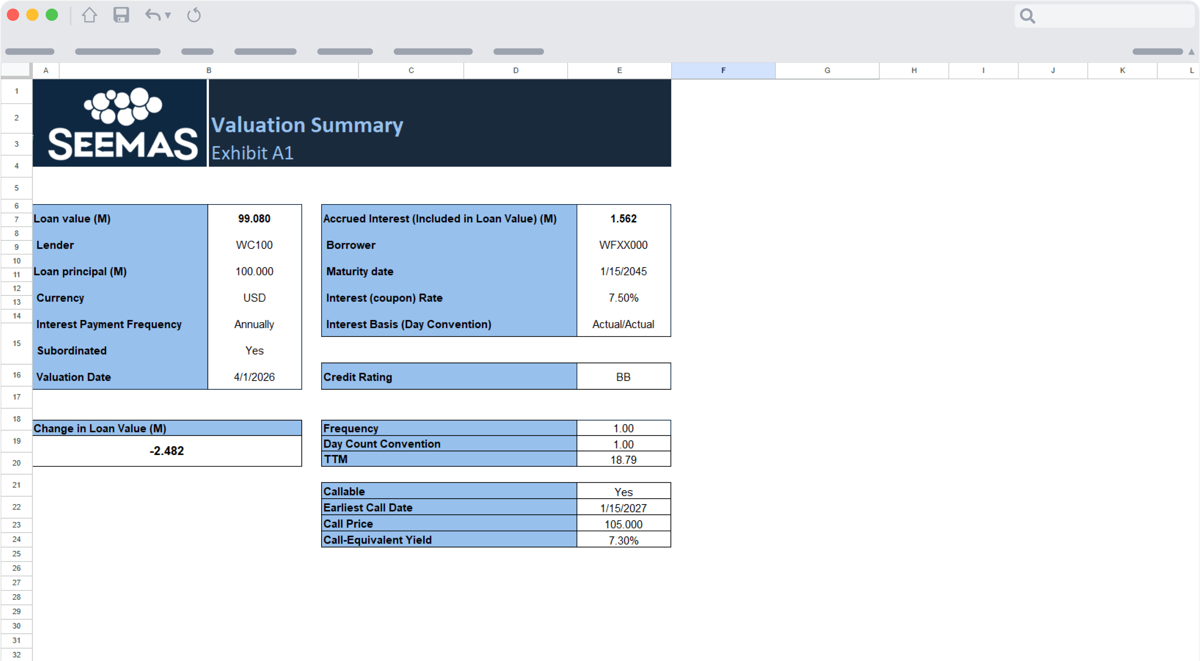The width and height of the screenshot is (1200, 661).
Task: Click the 'Valuation Date' label
Action: coord(74,377)
